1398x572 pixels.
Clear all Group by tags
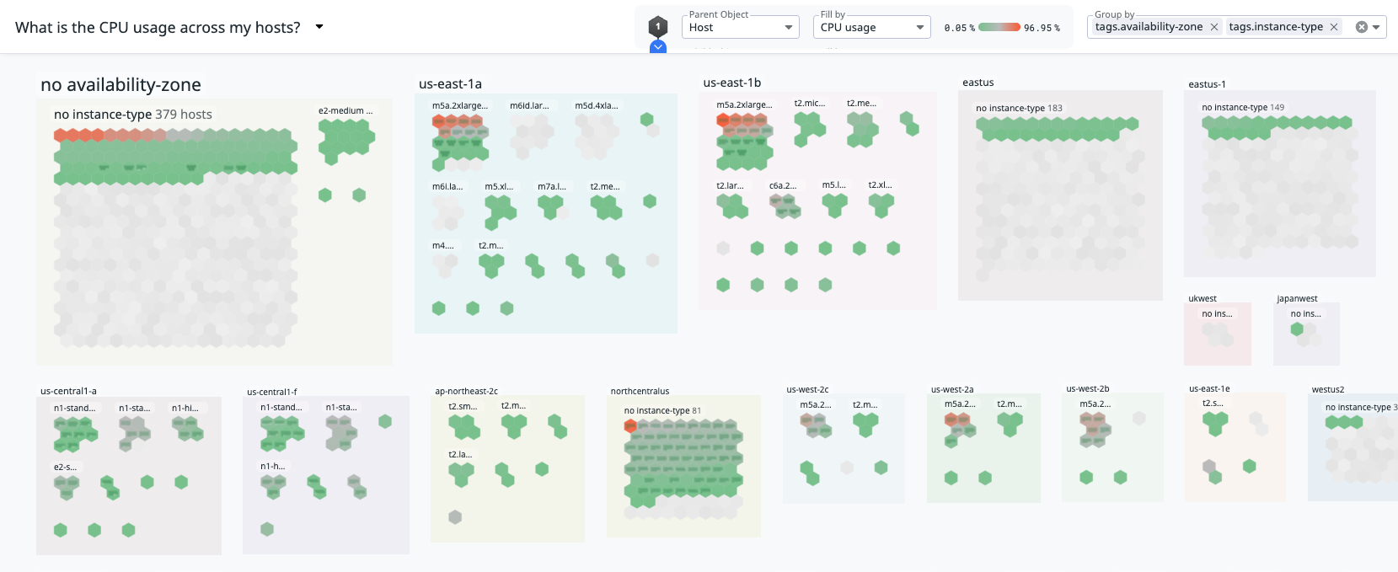click(1361, 27)
